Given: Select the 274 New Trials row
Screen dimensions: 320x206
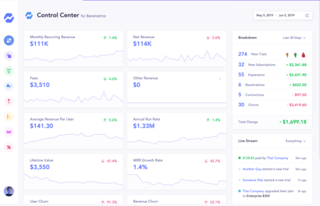Looking at the screenshot, I should click(x=272, y=54).
